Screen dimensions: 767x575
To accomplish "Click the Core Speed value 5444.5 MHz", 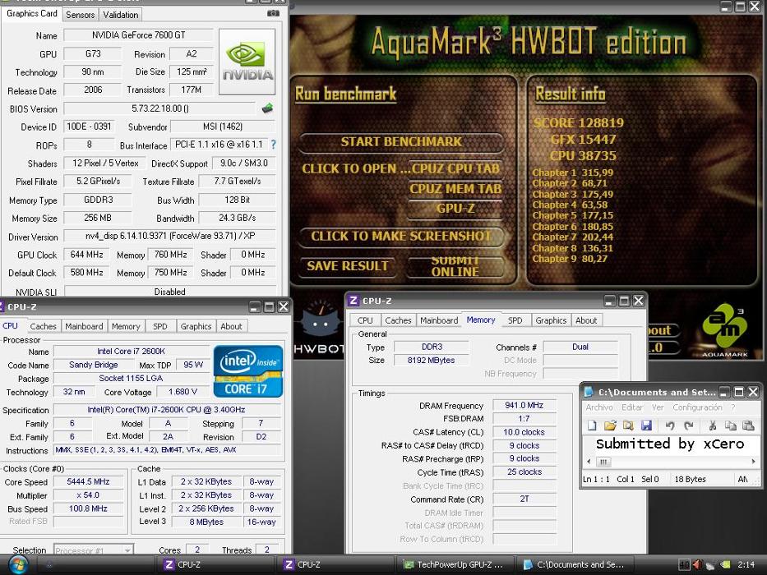I will pos(88,481).
